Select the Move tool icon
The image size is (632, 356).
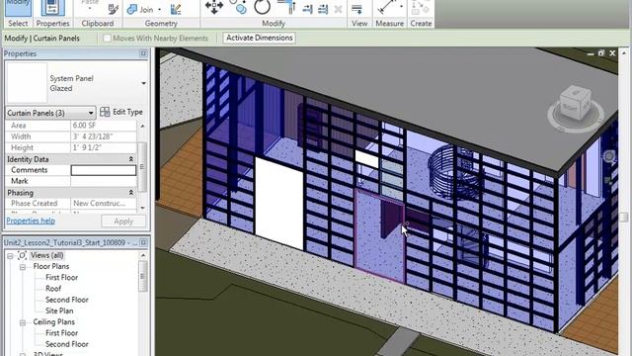pos(214,7)
